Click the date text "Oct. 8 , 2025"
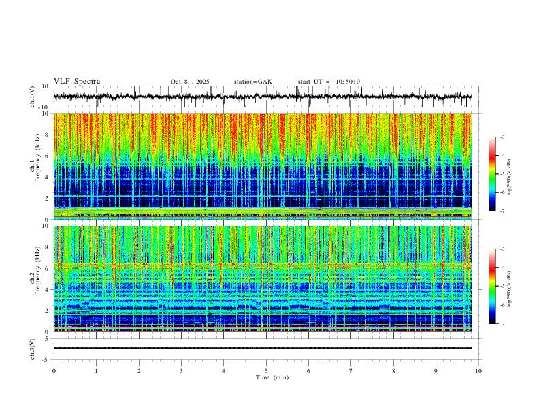Viewport: 539px width, 416px height. 190,82
